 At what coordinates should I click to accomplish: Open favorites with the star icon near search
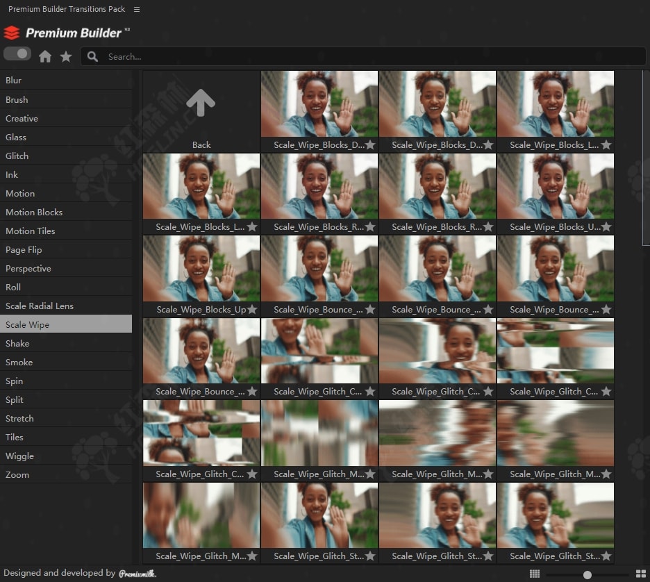click(66, 57)
